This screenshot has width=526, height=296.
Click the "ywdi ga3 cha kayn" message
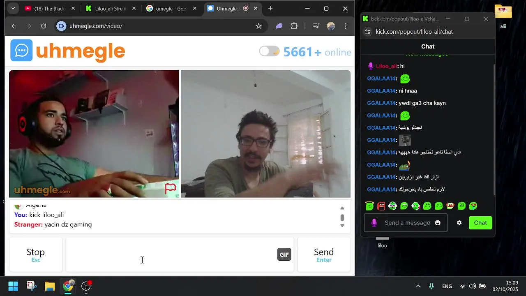[422, 103]
